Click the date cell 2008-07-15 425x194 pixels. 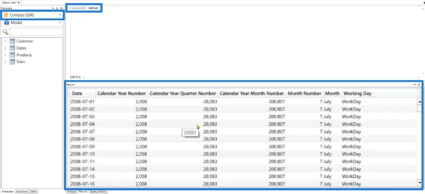tap(82, 176)
